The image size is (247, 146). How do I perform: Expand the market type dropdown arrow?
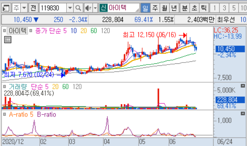(24, 8)
